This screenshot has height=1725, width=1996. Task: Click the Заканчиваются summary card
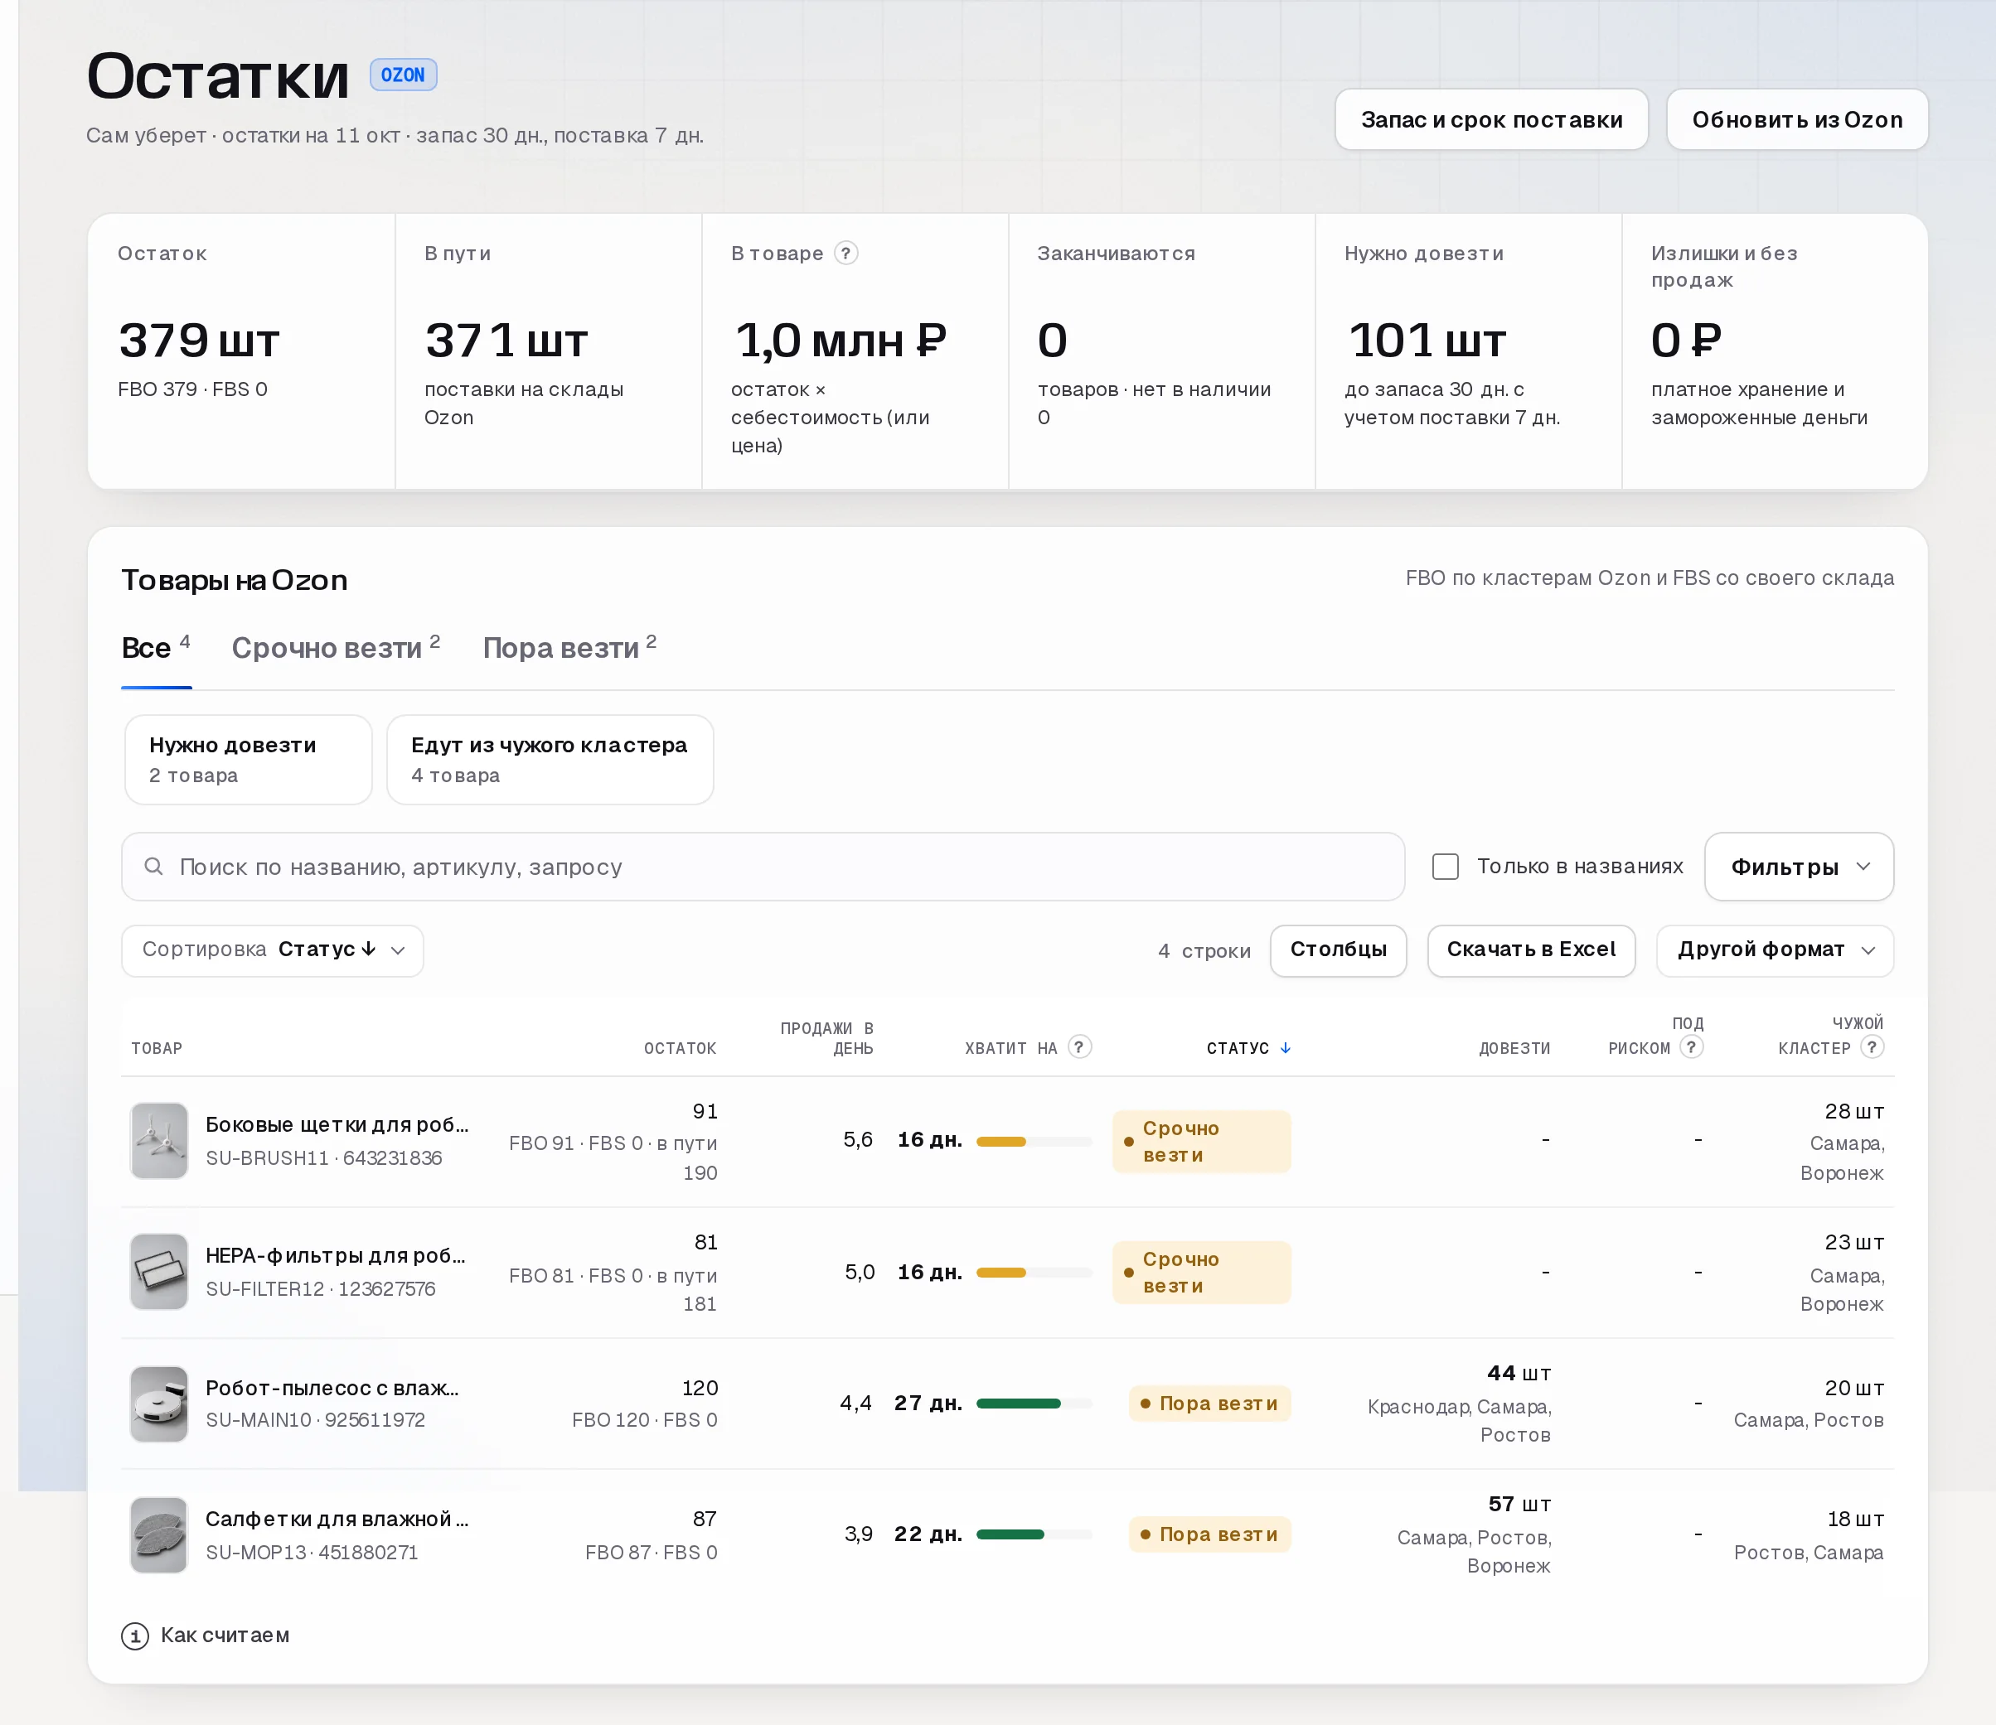coord(1162,351)
